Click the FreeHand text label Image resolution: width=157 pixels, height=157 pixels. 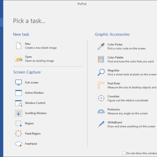pos(31,144)
